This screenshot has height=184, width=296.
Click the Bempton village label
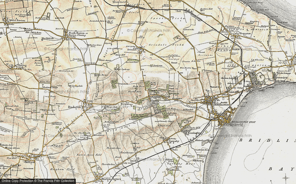245,33
